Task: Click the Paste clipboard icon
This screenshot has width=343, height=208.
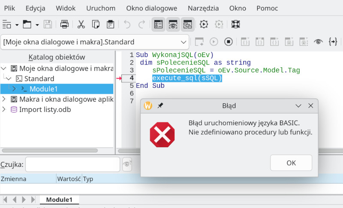Action: (110, 24)
